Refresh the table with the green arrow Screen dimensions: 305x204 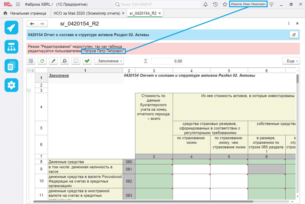click(x=42, y=61)
